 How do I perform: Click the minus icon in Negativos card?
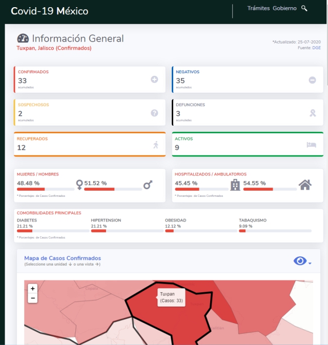point(312,80)
